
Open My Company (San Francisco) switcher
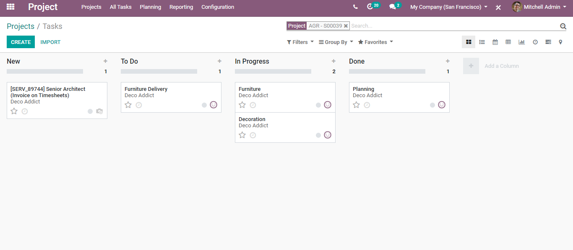449,7
